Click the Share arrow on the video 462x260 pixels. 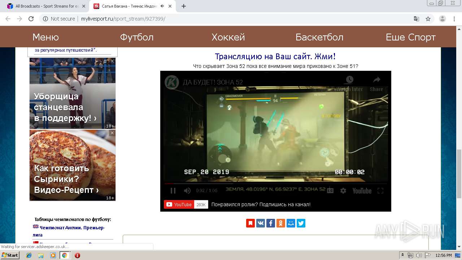[376, 80]
